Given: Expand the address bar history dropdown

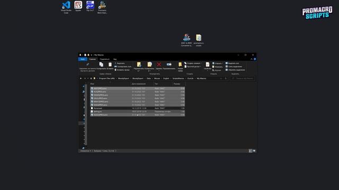Looking at the screenshot, I should 221,79.
